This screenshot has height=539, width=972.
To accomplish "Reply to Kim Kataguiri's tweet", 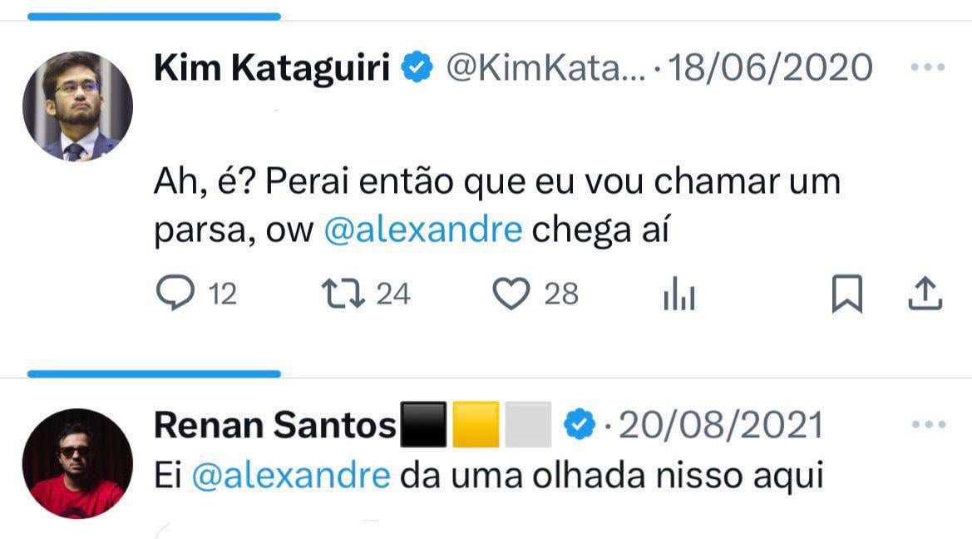I will (x=175, y=294).
